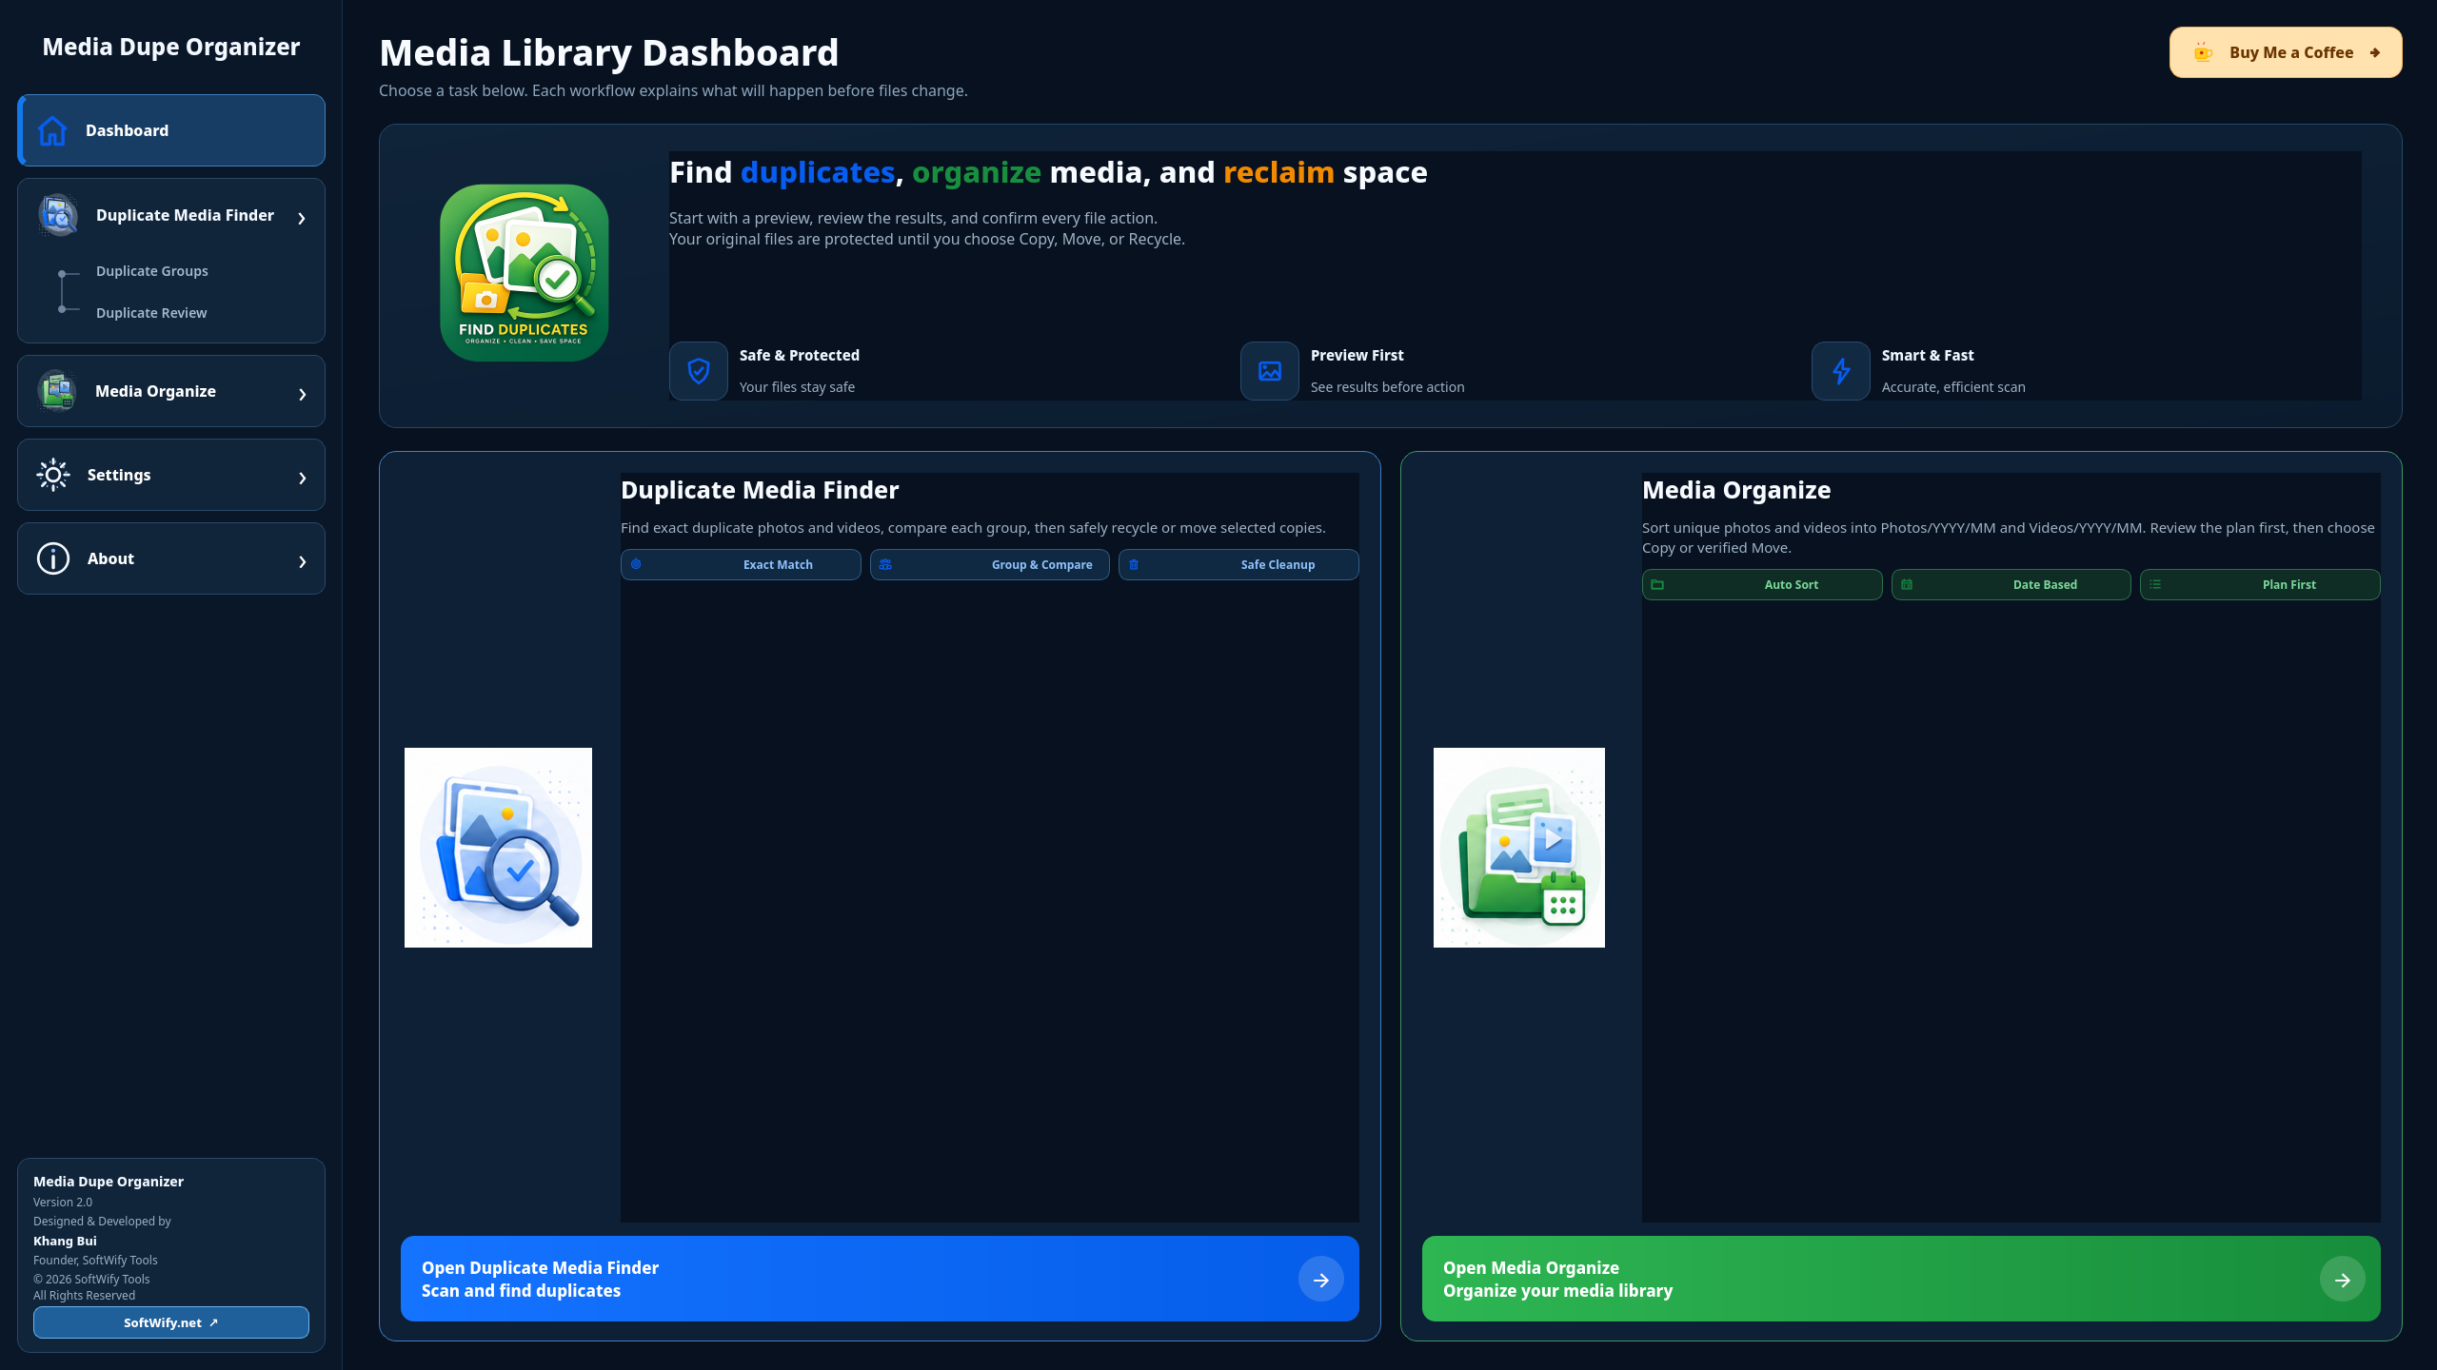Click the Auto Sort folder icon
This screenshot has width=2437, height=1370.
pos(1657,584)
